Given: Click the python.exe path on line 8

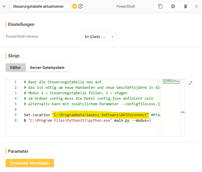Looking at the screenshot, I should tap(71, 120).
